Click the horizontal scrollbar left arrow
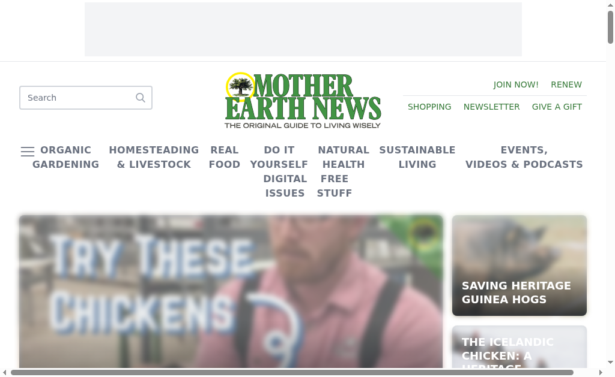Image resolution: width=615 pixels, height=377 pixels. tap(4, 372)
